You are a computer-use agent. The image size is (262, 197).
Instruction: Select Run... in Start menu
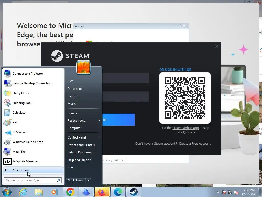(x=71, y=167)
